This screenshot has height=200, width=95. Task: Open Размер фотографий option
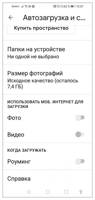tap(47, 79)
